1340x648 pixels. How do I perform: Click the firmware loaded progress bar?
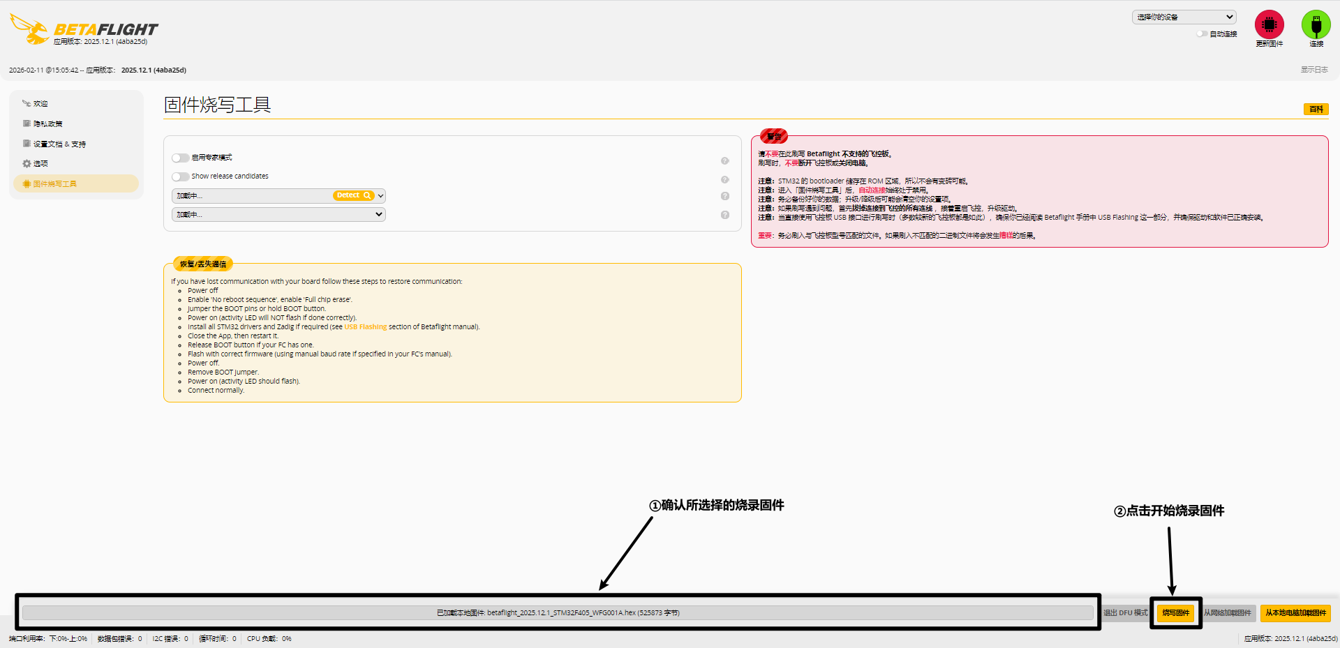(x=558, y=613)
